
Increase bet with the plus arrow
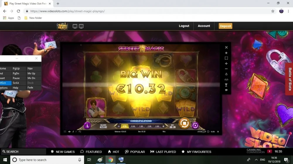163,126
